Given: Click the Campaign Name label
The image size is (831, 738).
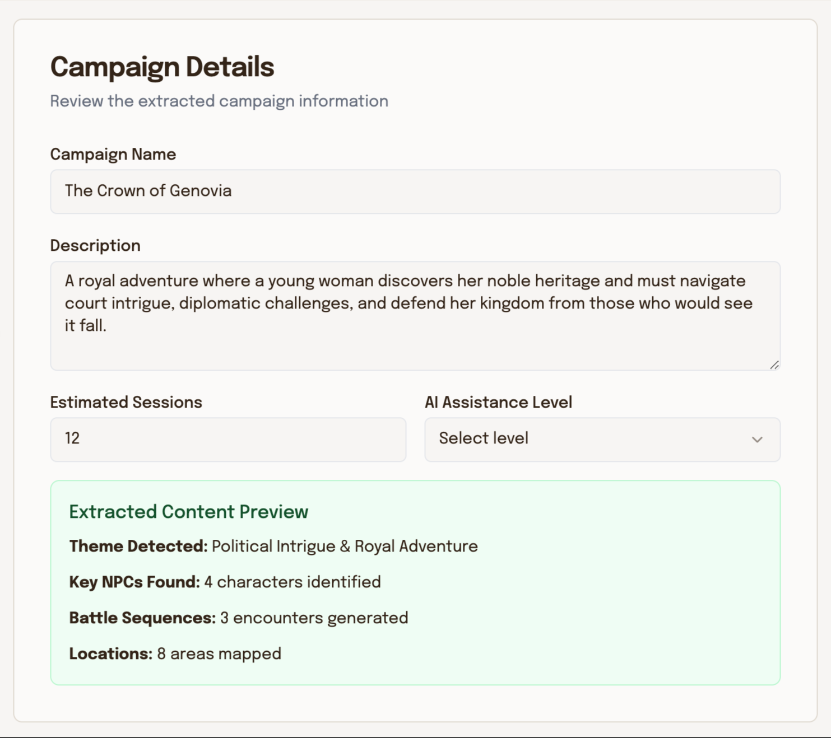Looking at the screenshot, I should pyautogui.click(x=113, y=155).
